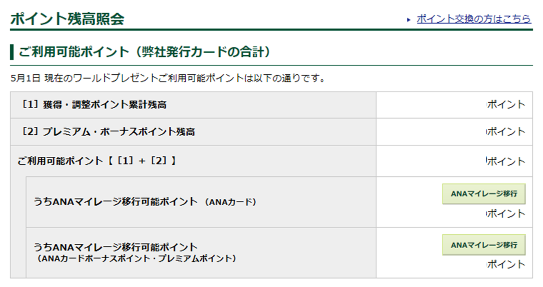Click the ポイント残高照会 page heading

tap(67, 19)
